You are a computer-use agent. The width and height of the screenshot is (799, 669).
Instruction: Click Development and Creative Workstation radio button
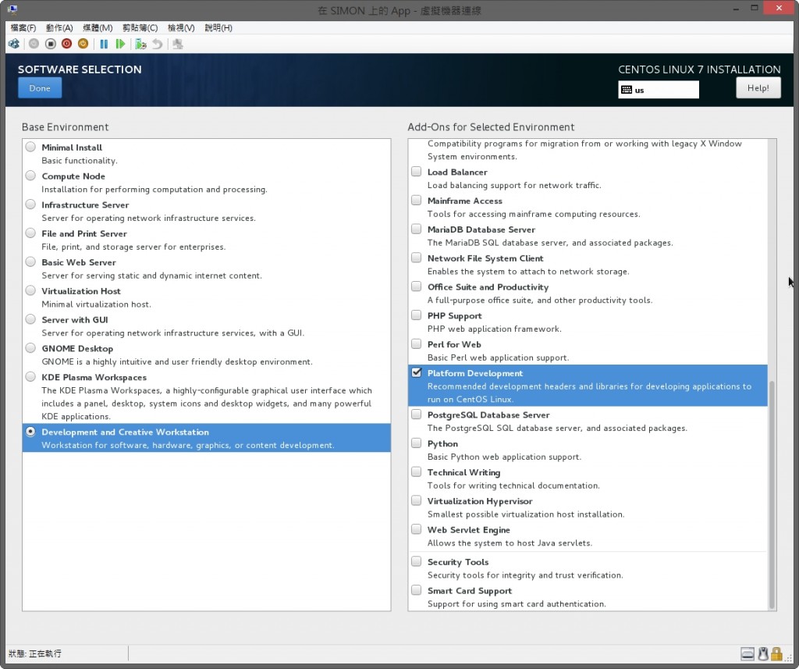tap(30, 432)
